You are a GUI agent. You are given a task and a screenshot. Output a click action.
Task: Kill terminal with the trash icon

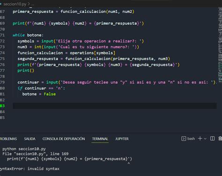[x=220, y=138]
